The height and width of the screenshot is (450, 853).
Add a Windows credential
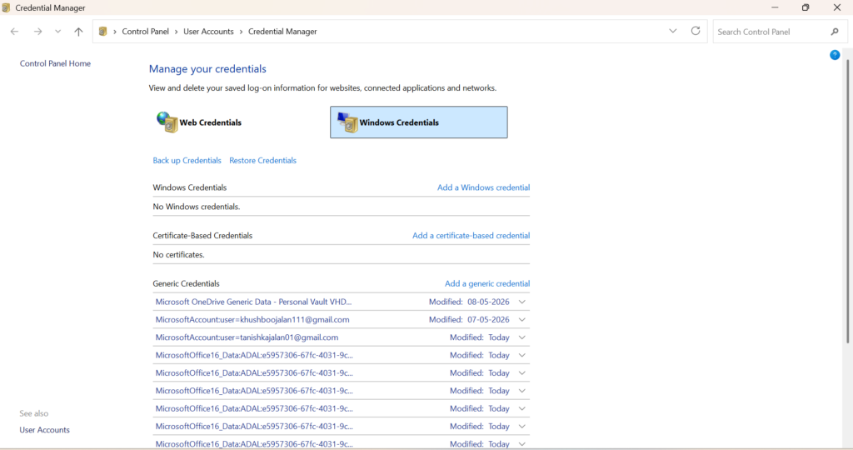pyautogui.click(x=484, y=187)
